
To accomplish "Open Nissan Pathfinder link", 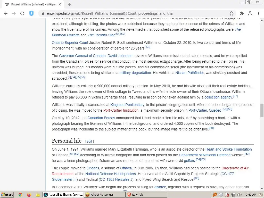I will click(x=189, y=73).
